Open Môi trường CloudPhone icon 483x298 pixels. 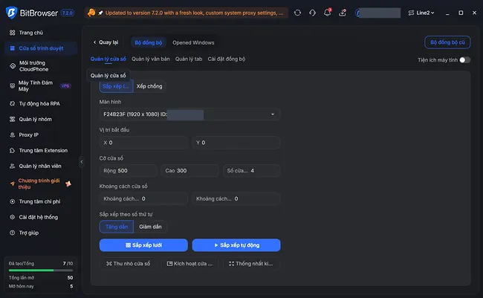point(13,66)
